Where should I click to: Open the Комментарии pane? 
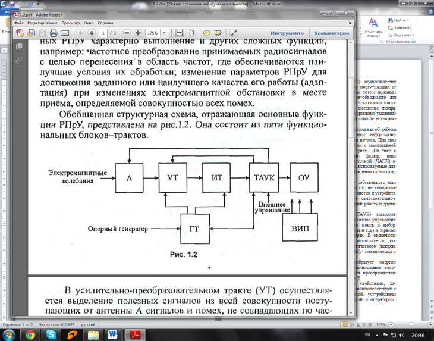tap(332, 33)
